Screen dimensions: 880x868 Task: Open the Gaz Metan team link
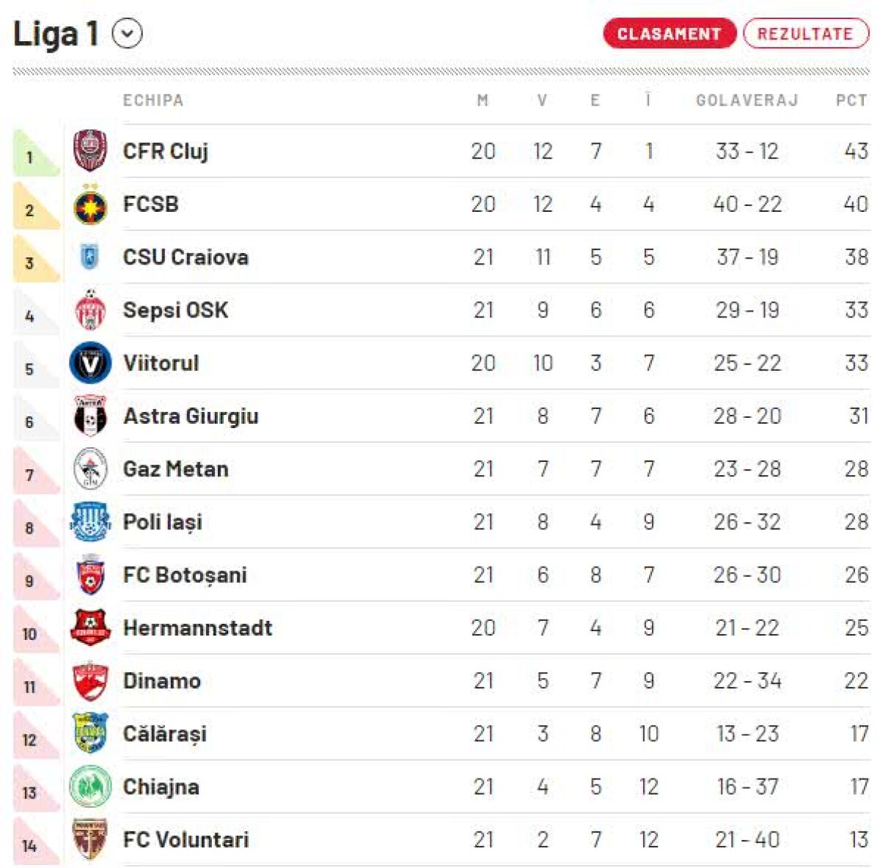point(175,469)
